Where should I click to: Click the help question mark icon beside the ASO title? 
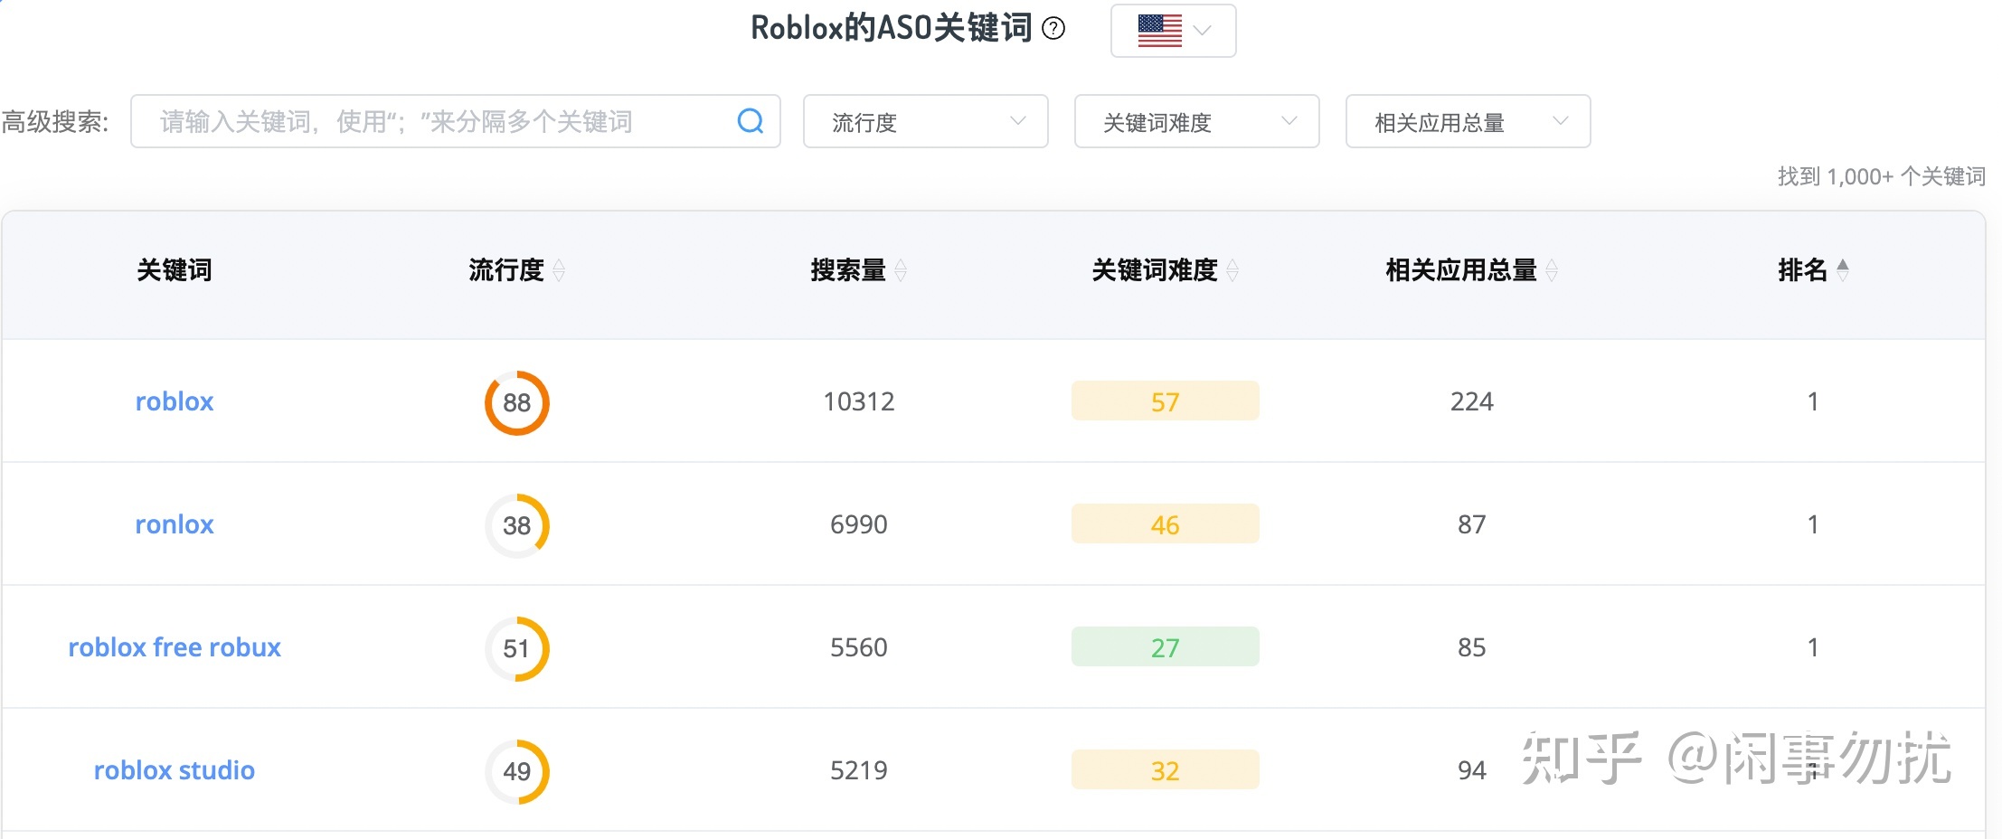(x=1053, y=29)
